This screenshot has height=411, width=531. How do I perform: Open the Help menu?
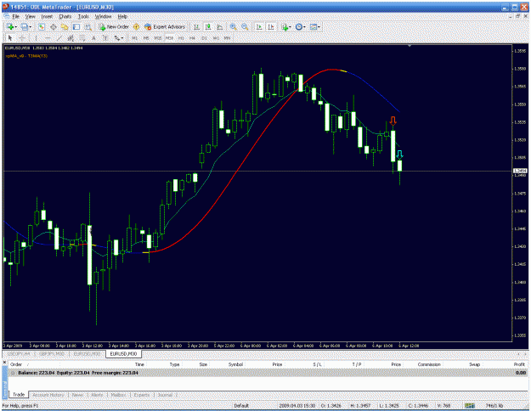pyautogui.click(x=122, y=16)
